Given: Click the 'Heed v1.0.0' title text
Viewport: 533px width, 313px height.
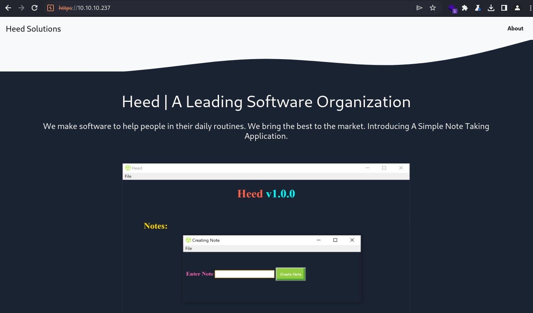Looking at the screenshot, I should tap(266, 194).
